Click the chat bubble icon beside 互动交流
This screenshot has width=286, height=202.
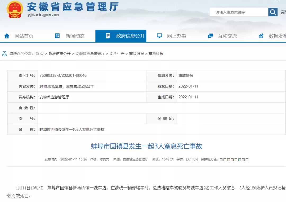pyautogui.click(x=210, y=36)
